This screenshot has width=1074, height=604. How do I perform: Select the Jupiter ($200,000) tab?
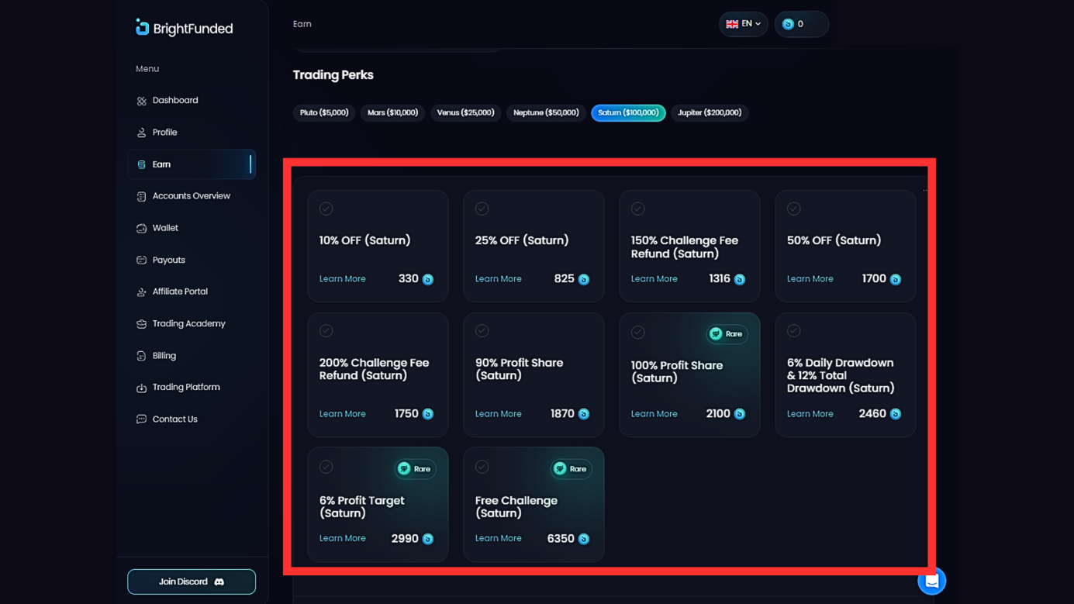(x=709, y=113)
